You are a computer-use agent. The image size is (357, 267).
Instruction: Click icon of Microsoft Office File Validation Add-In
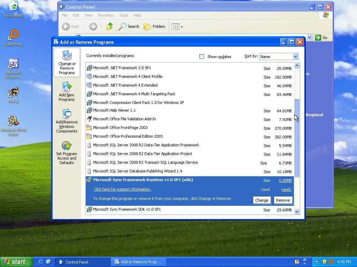[x=89, y=119]
